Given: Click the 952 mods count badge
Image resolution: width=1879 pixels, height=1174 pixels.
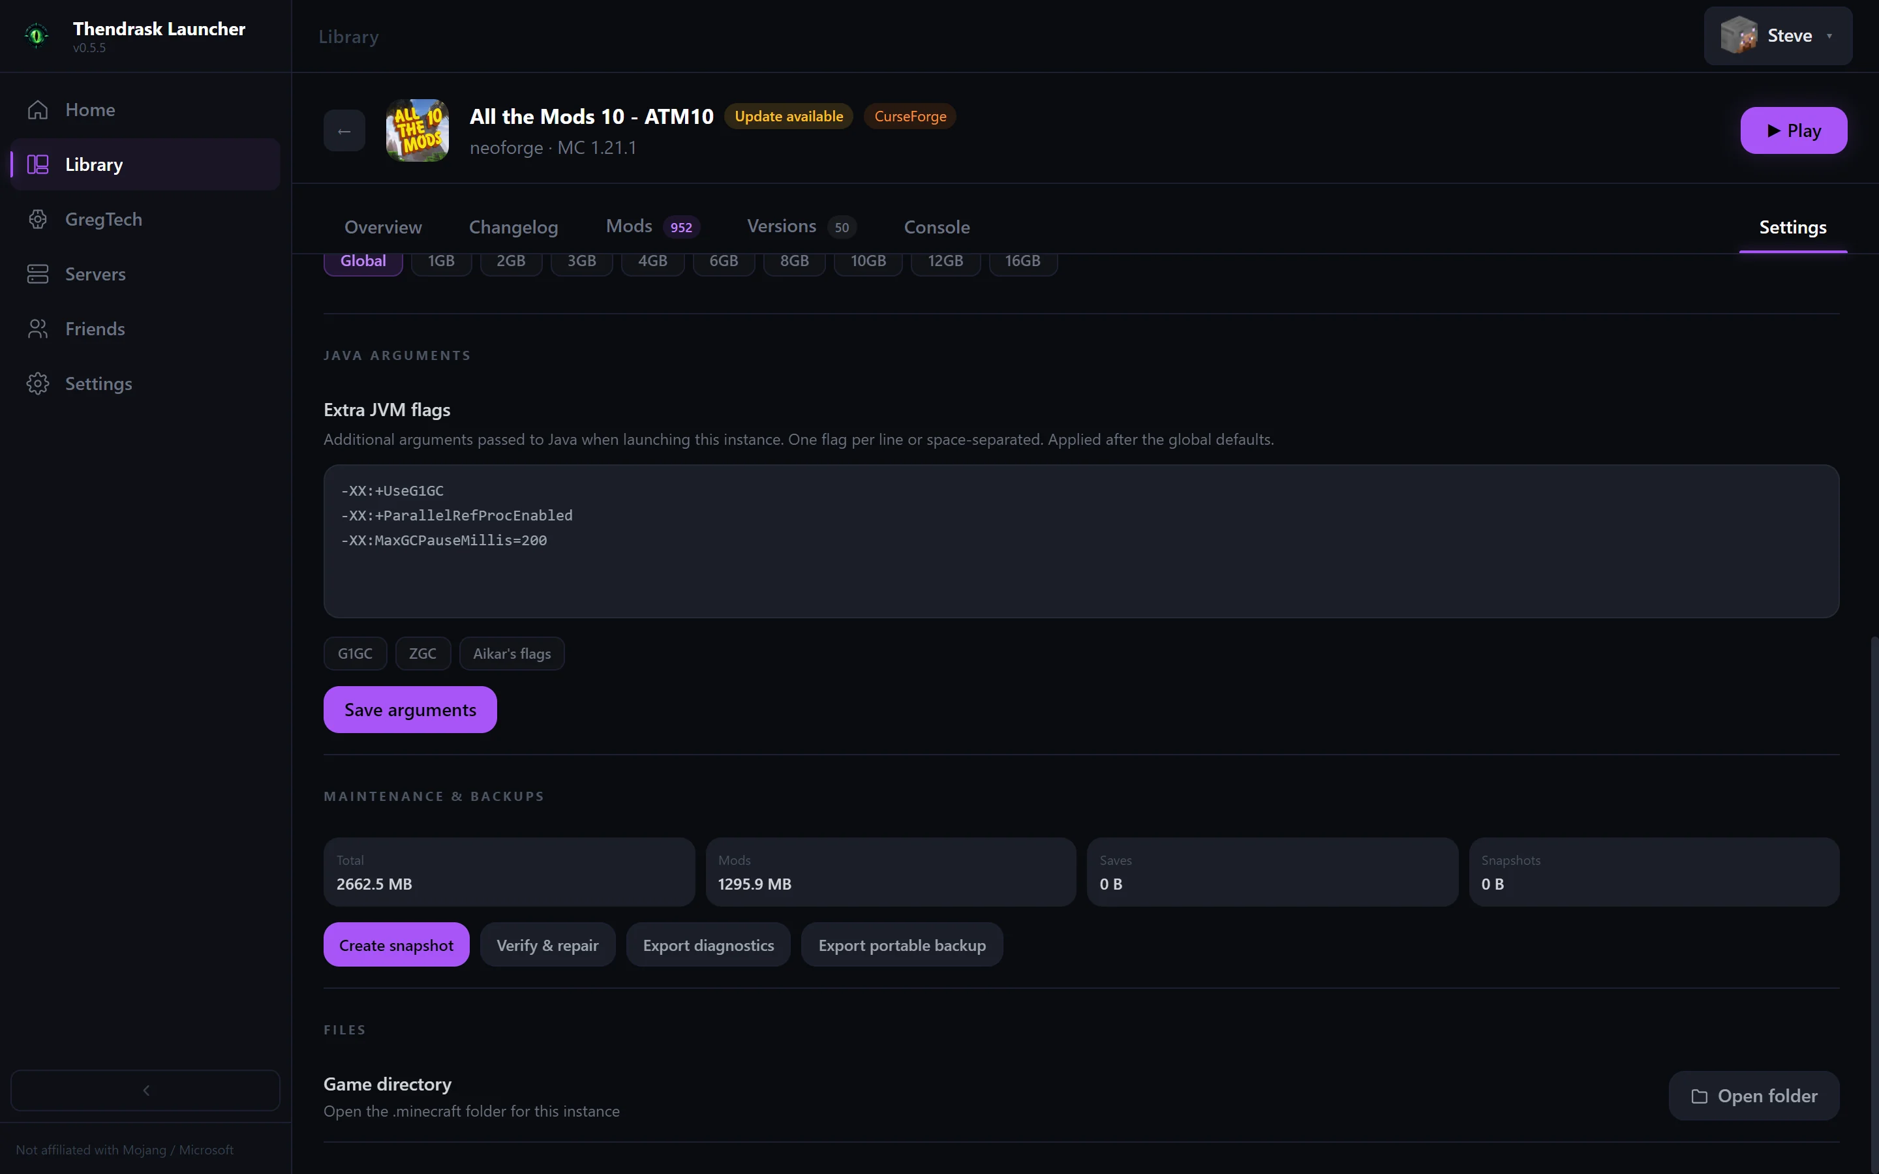Looking at the screenshot, I should [681, 228].
